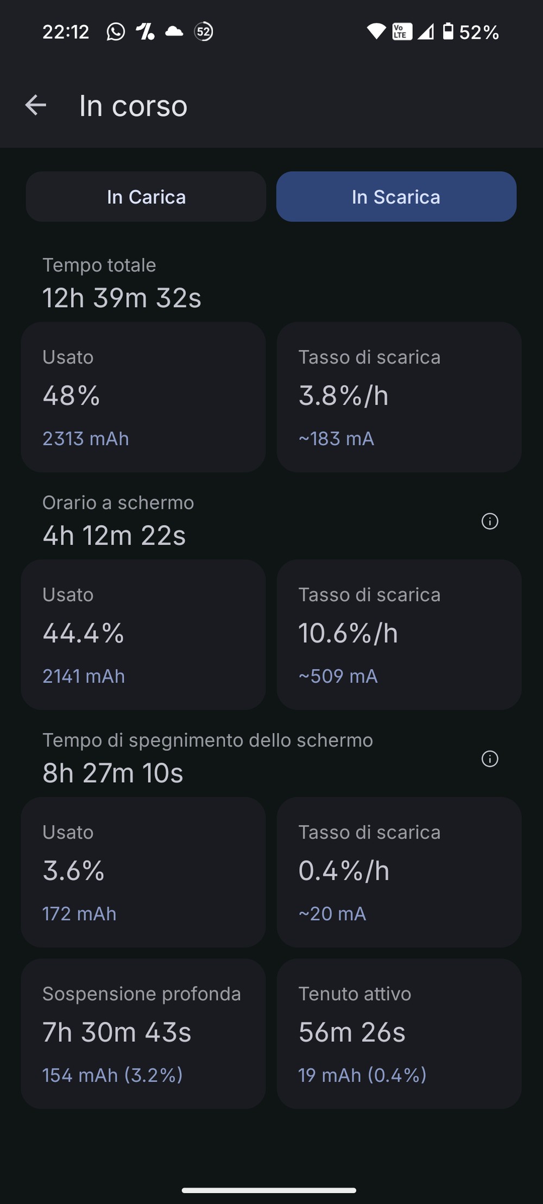The width and height of the screenshot is (543, 1204).
Task: Tap the circled 52 battery notification icon
Action: (204, 32)
